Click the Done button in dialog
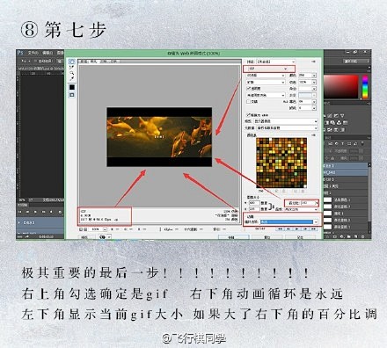This screenshot has height=348, width=387. tap(300, 237)
